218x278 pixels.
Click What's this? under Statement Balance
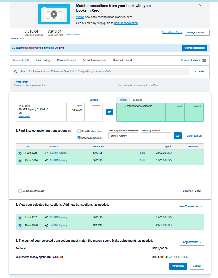pos(18,38)
